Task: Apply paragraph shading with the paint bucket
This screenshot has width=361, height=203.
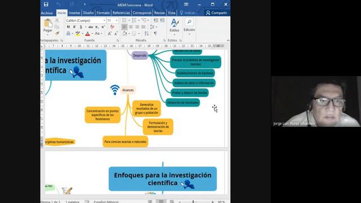Action: click(x=125, y=34)
